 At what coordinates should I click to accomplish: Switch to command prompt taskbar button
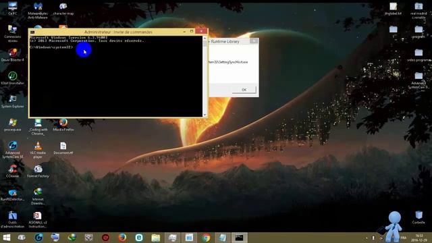tap(239, 238)
